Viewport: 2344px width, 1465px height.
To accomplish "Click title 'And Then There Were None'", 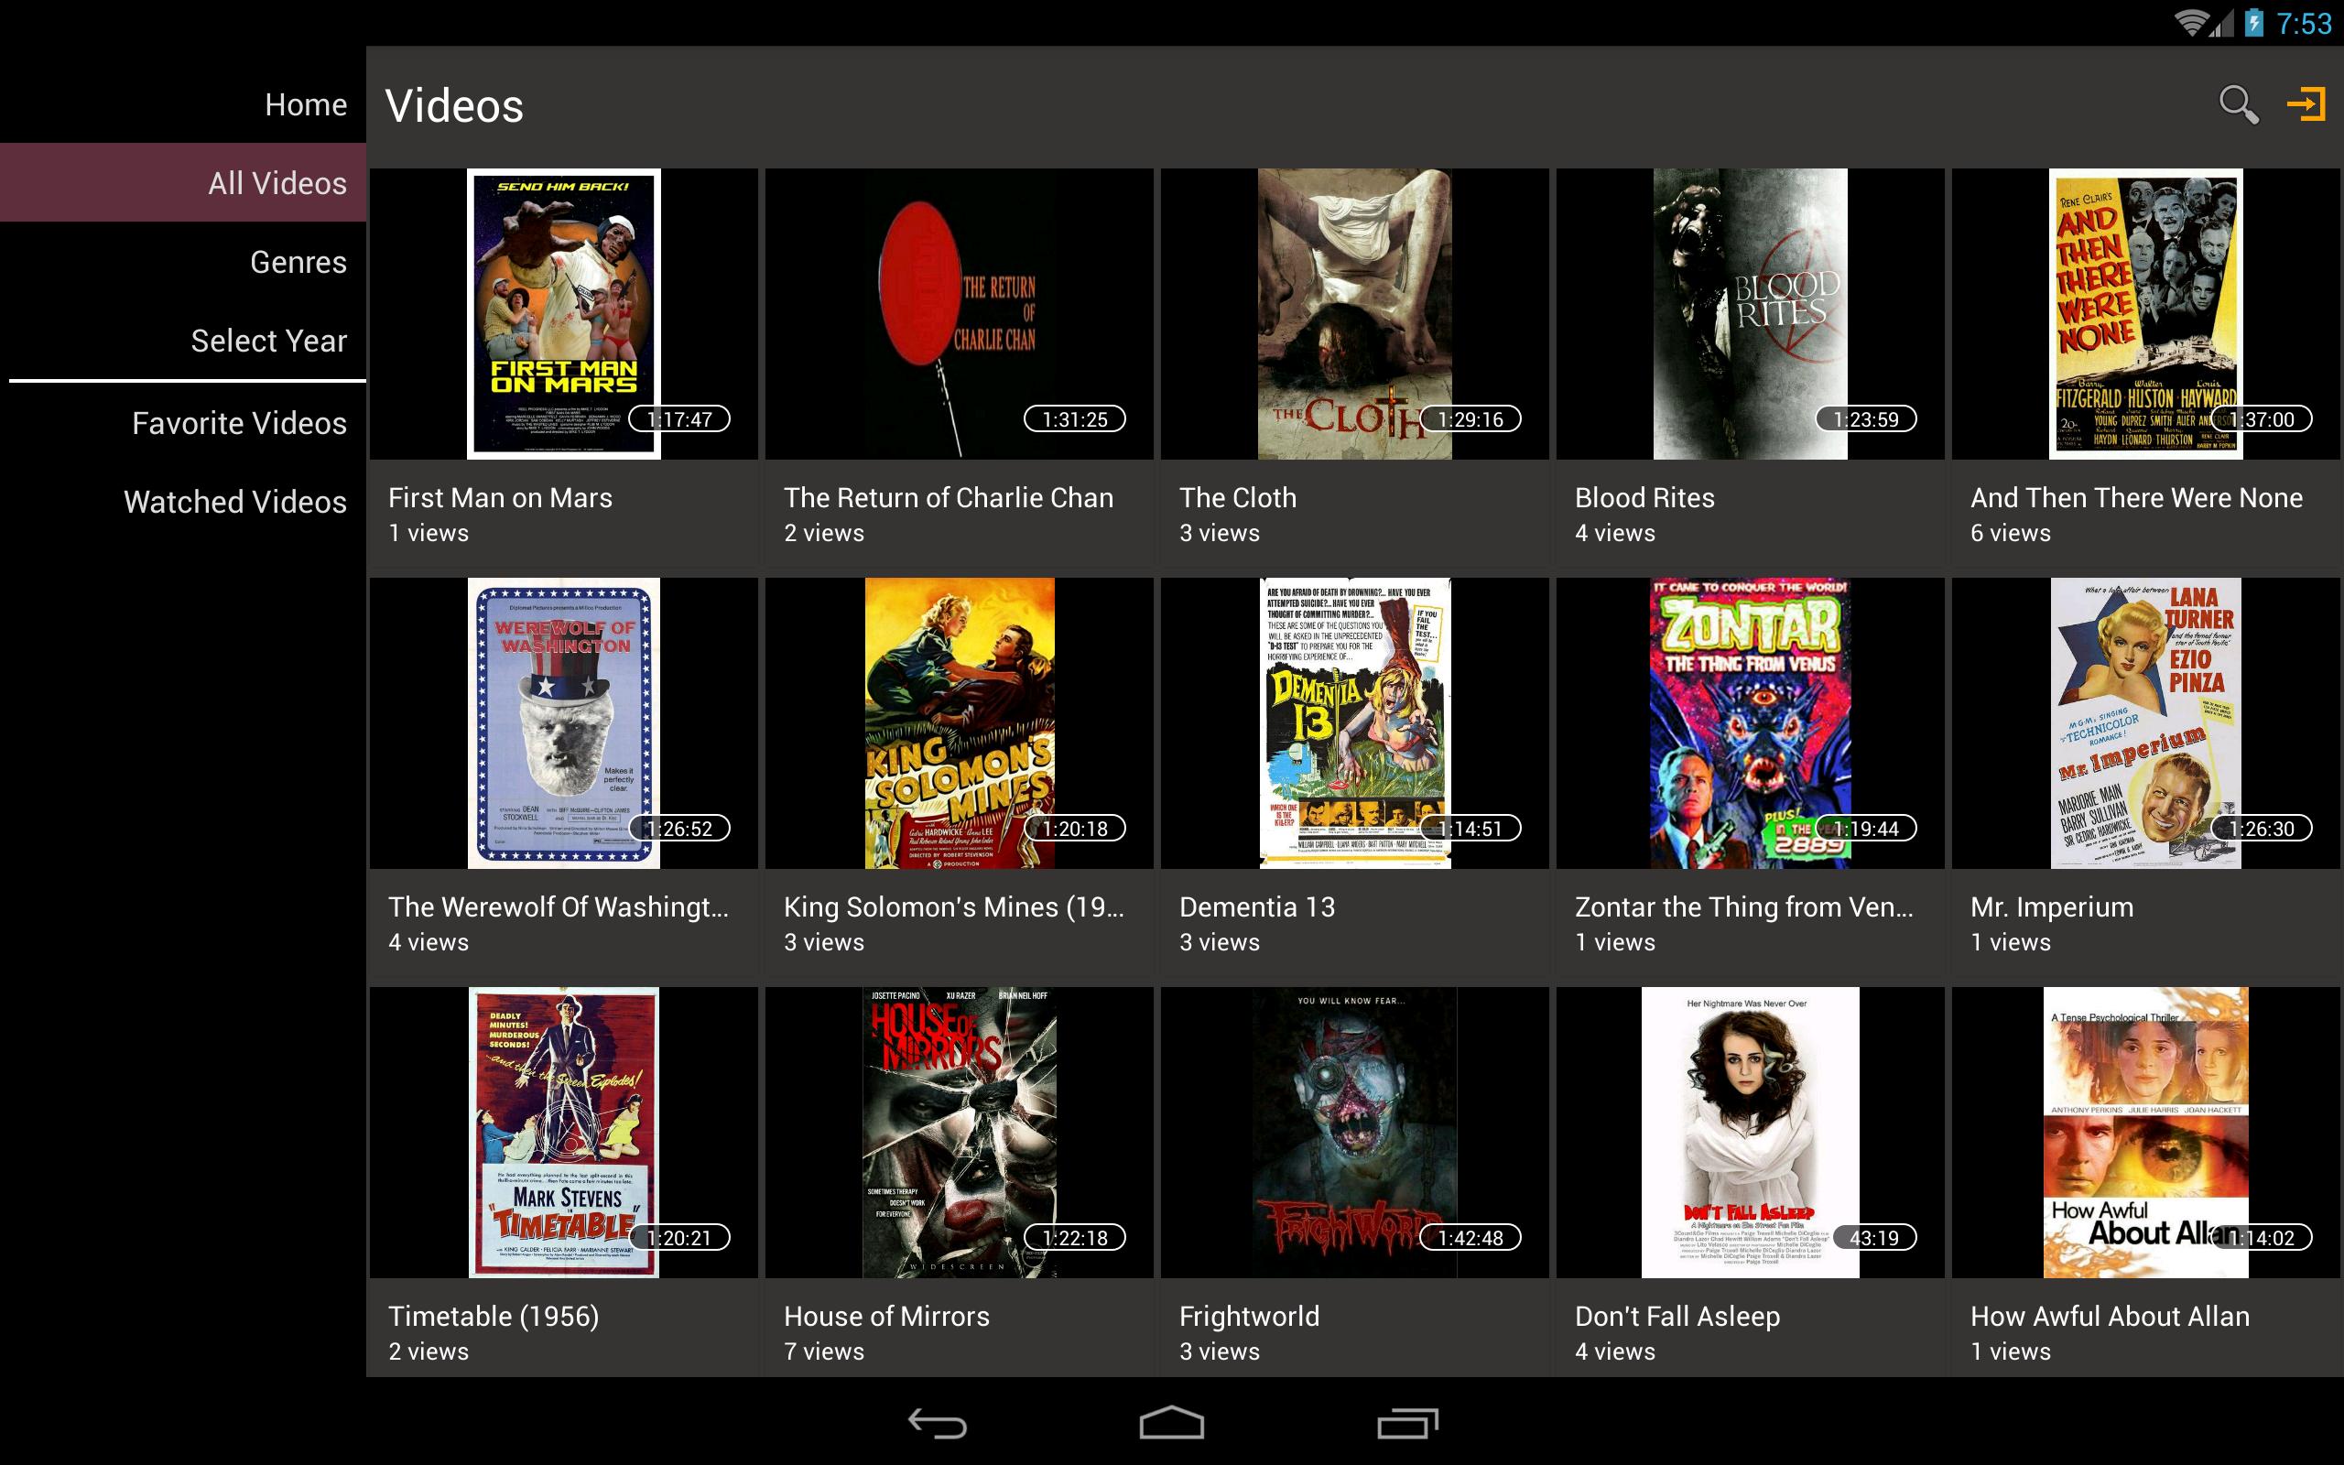I will pos(2136,497).
